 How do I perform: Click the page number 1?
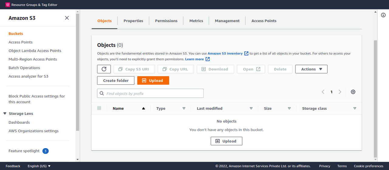332,92
